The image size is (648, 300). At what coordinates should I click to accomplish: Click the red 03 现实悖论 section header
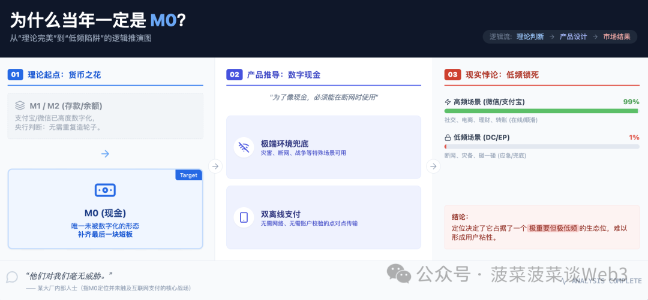(x=492, y=75)
